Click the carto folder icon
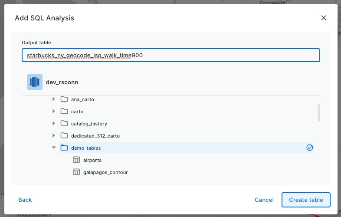This screenshot has width=341, height=217. (x=64, y=112)
